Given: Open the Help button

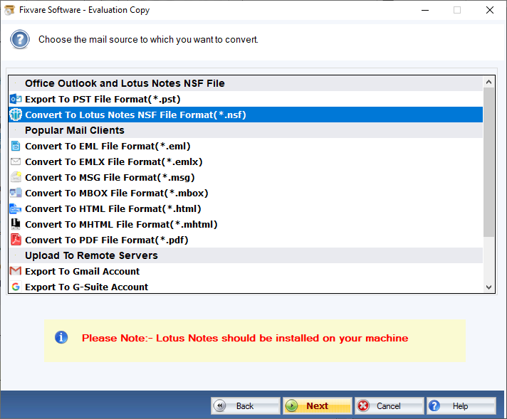Looking at the screenshot, I should pyautogui.click(x=461, y=405).
